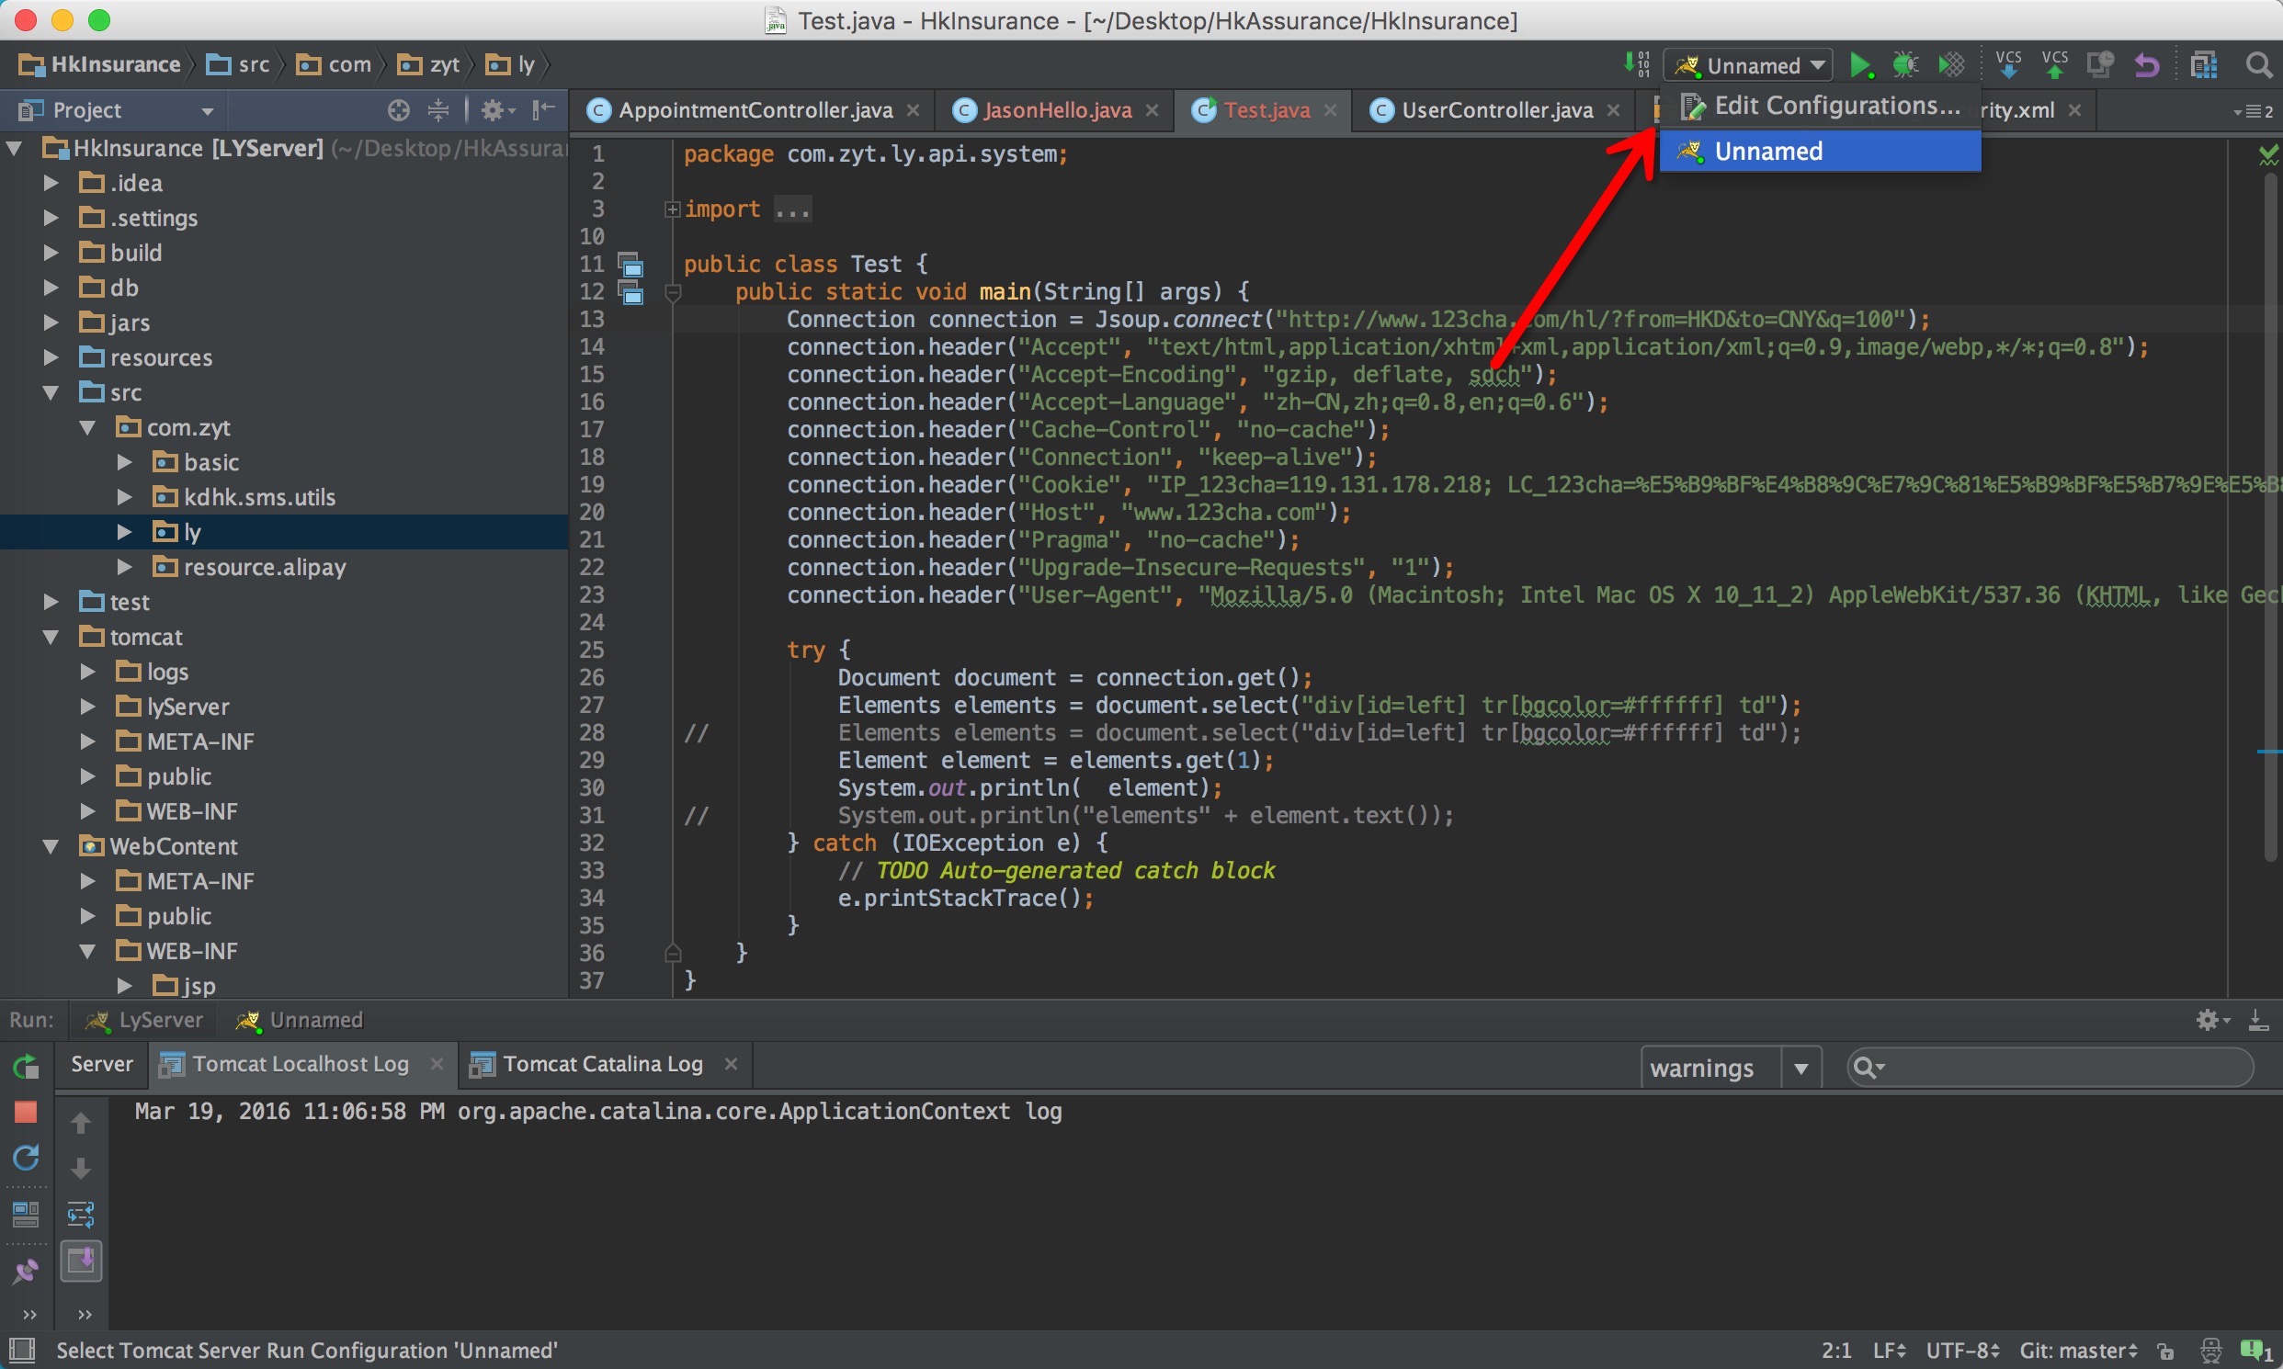2283x1369 pixels.
Task: Collapse the tomcat folder
Action: [x=51, y=638]
